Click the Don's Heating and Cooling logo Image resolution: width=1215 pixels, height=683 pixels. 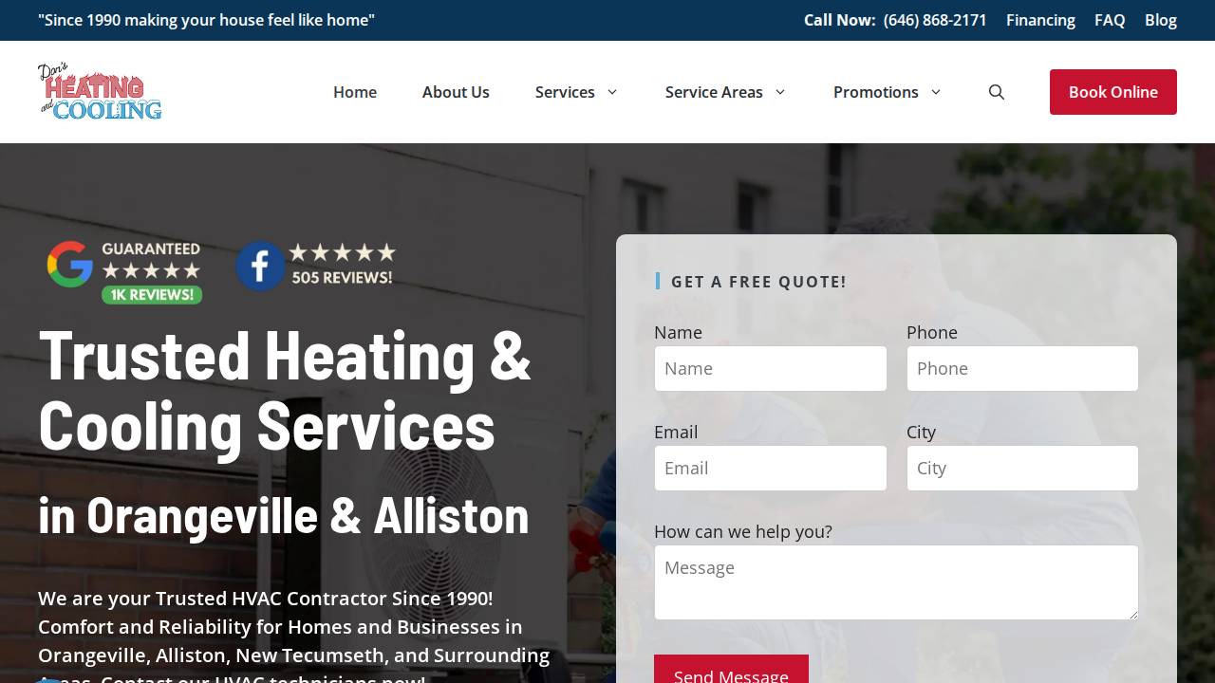tap(99, 91)
